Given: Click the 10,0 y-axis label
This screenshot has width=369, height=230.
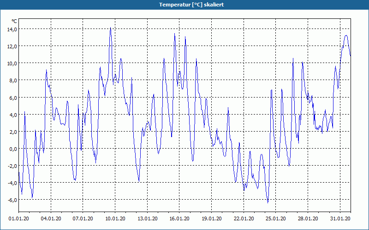Looking at the screenshot, I should [12, 63].
